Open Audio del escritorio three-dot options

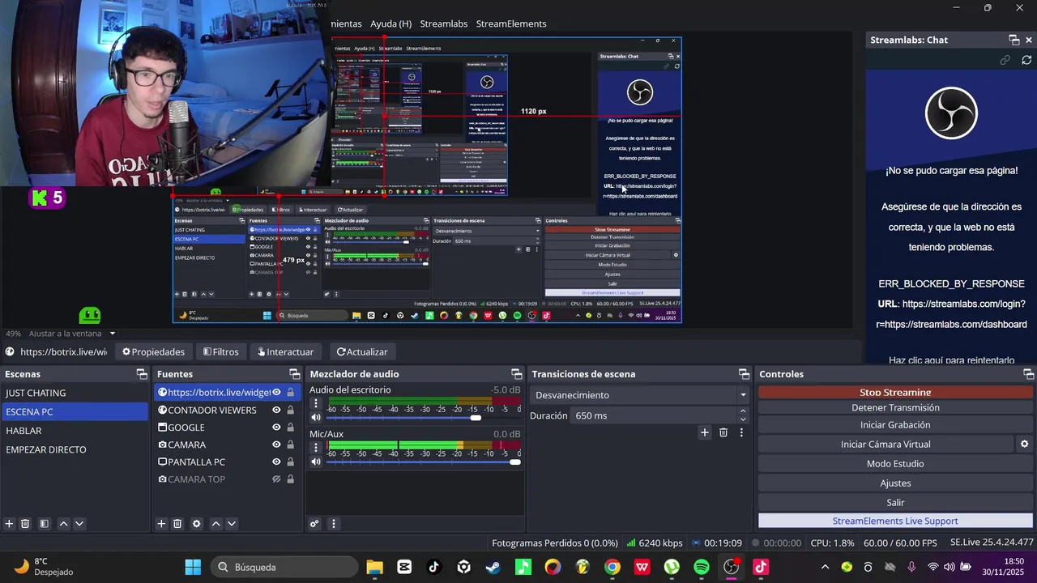tap(316, 403)
